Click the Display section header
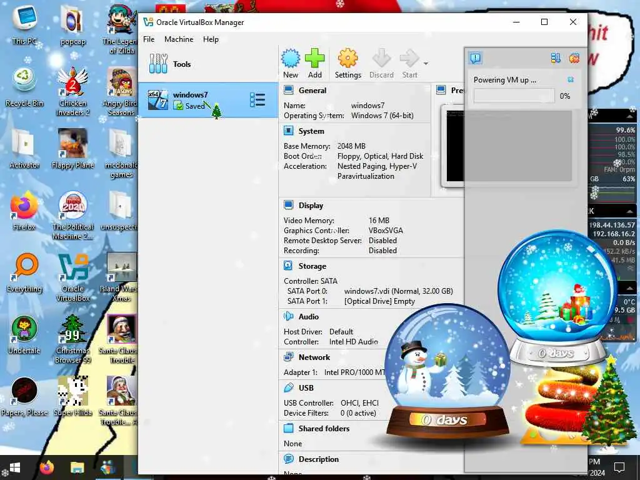This screenshot has width=640, height=480. coord(311,205)
